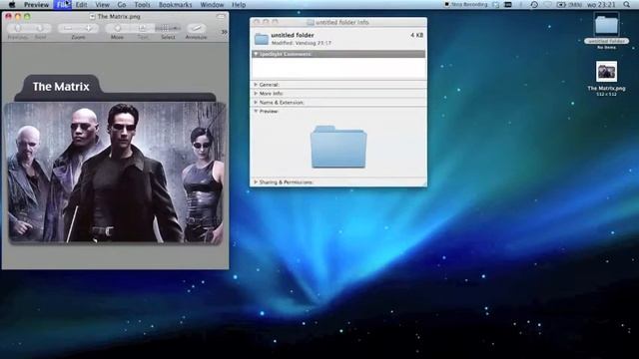639x359 pixels.
Task: Click the untitled folder name label on desktop
Action: 606,41
